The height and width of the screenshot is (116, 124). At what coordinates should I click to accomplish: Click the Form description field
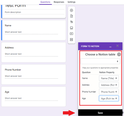tap(35, 12)
